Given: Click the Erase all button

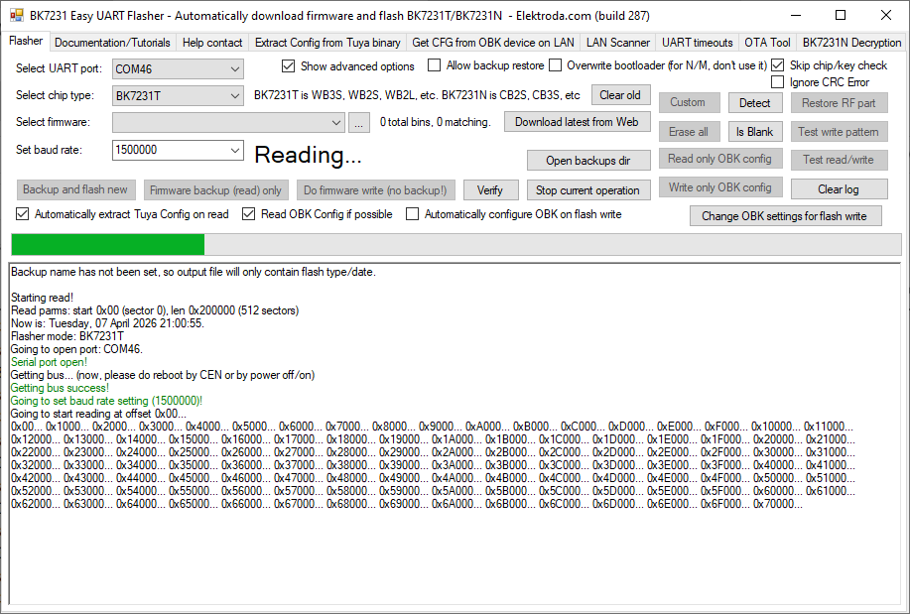Looking at the screenshot, I should (689, 132).
